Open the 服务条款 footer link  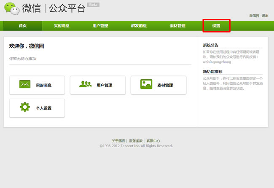click(136, 141)
